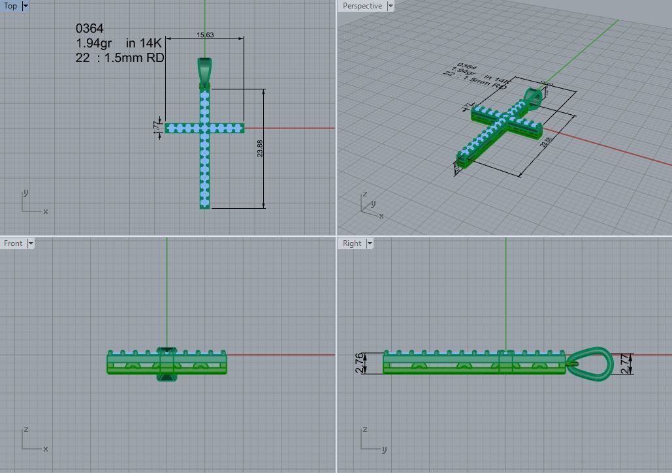Select the cross side profile in Front view
The height and width of the screenshot is (473, 672).
pyautogui.click(x=167, y=364)
